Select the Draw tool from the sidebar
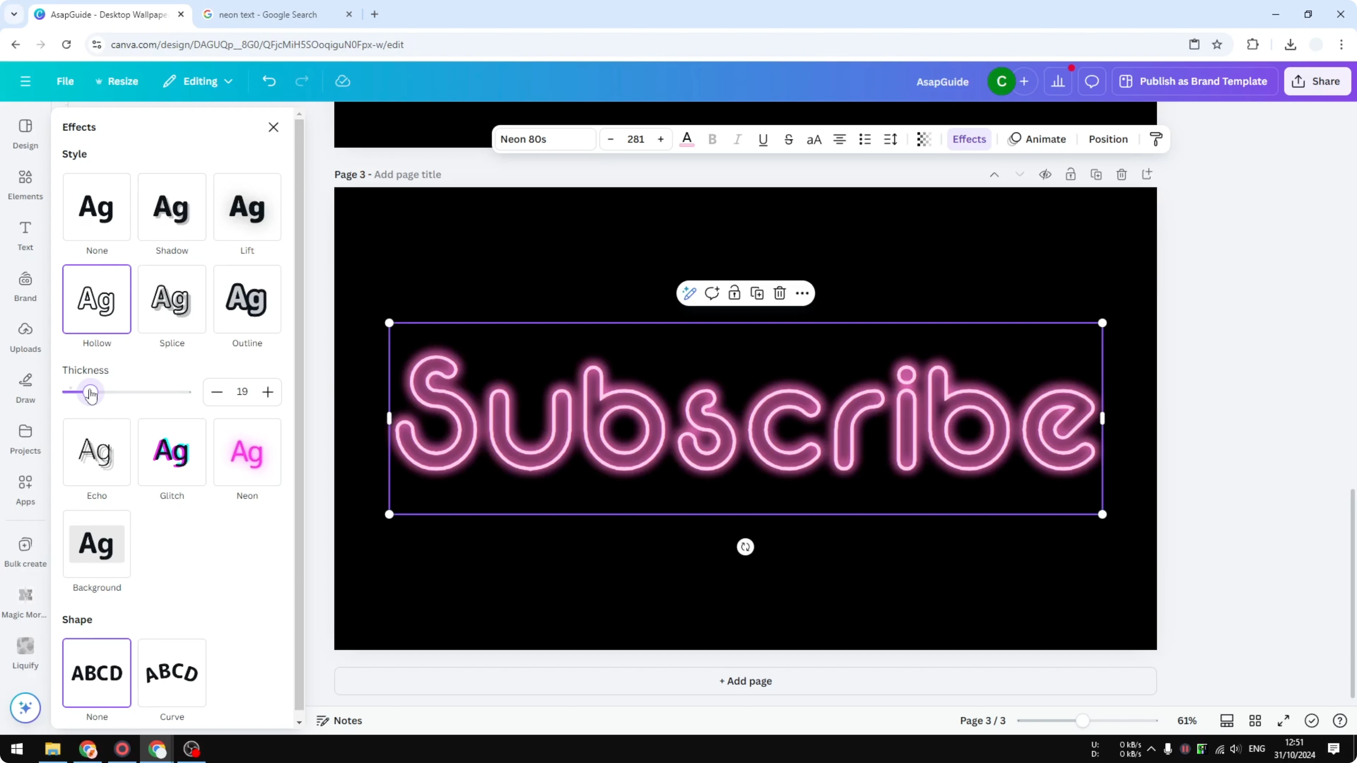This screenshot has width=1357, height=763. (25, 388)
